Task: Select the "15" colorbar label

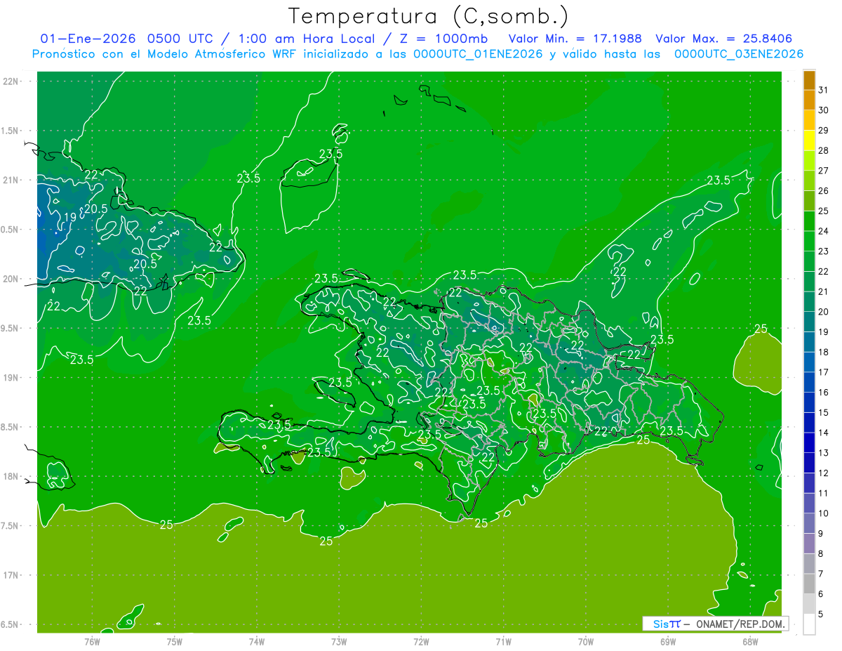Action: 824,412
